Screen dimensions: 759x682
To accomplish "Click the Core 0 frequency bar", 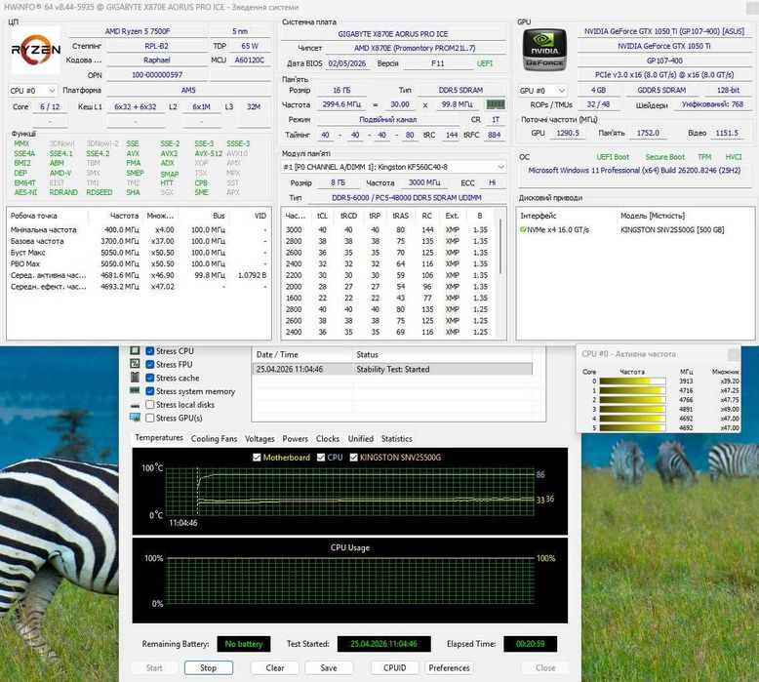I will 632,381.
